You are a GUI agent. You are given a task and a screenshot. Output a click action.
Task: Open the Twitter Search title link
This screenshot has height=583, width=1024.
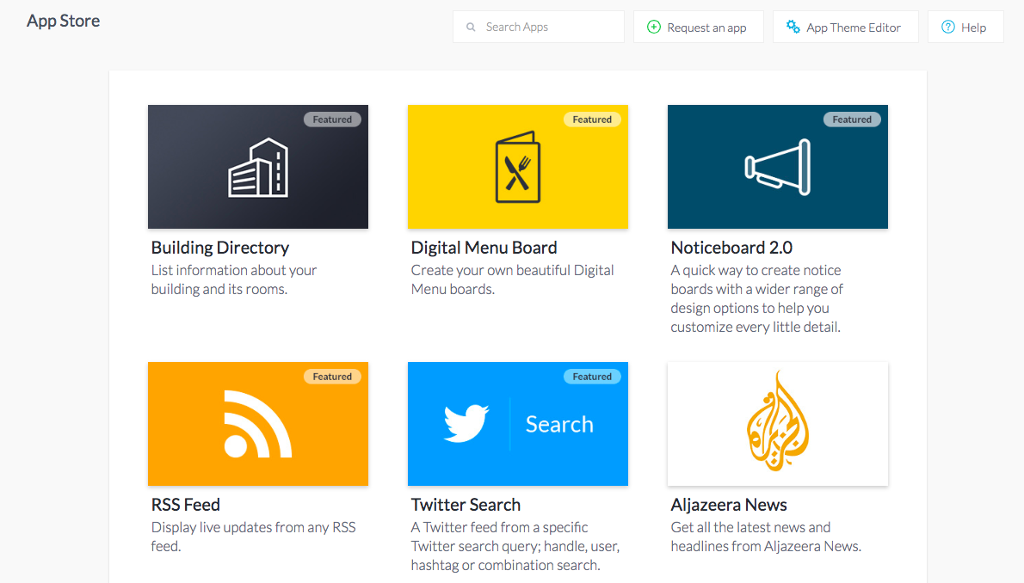[466, 505]
